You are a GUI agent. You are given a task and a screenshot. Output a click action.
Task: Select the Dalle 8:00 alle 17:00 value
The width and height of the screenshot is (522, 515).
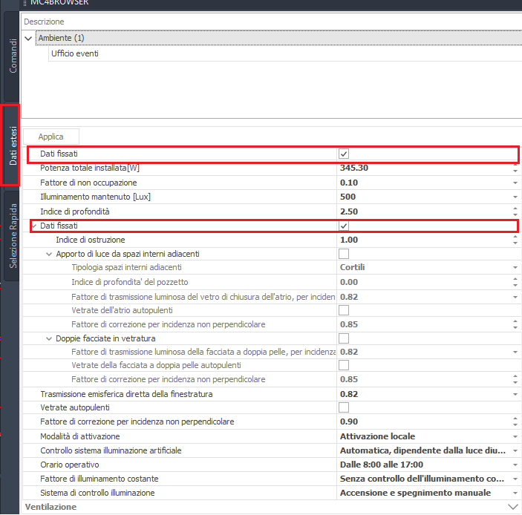382,465
